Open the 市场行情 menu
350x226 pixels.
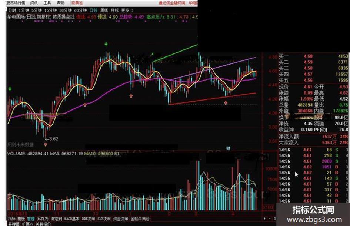point(16,3)
